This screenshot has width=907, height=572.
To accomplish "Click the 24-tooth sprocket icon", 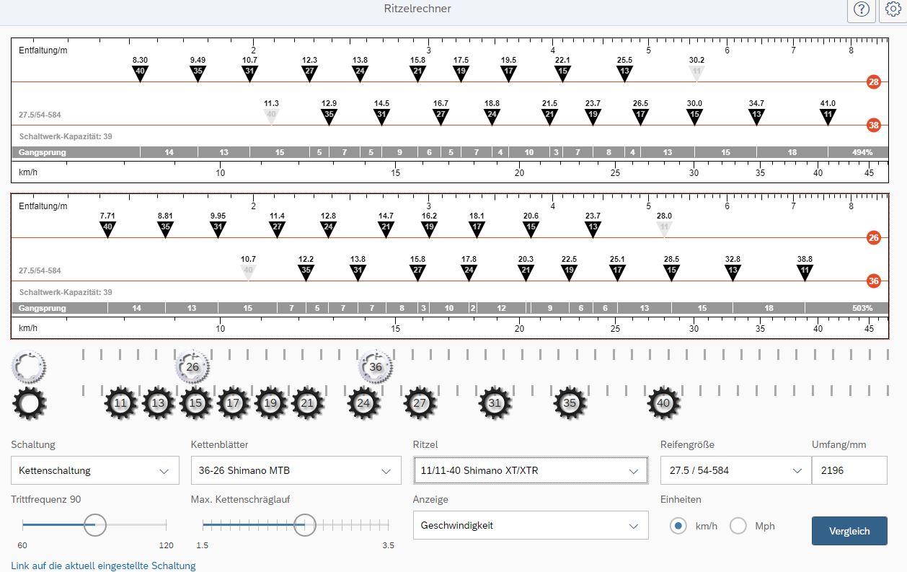I will pyautogui.click(x=364, y=403).
